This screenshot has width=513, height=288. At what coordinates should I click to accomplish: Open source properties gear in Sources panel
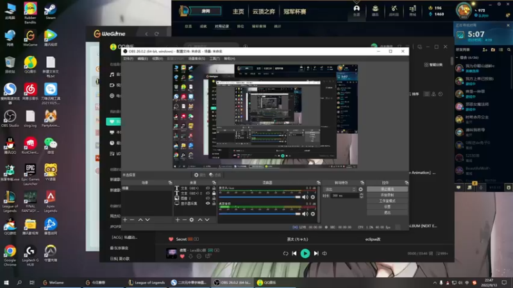[192, 220]
